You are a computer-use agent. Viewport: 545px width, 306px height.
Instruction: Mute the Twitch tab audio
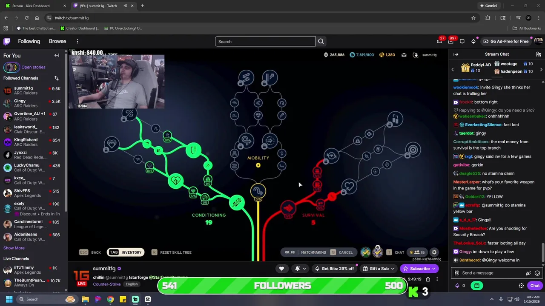coord(125,6)
